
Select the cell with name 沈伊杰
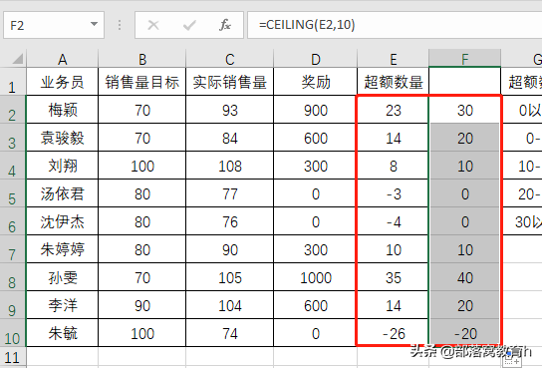[x=62, y=221]
